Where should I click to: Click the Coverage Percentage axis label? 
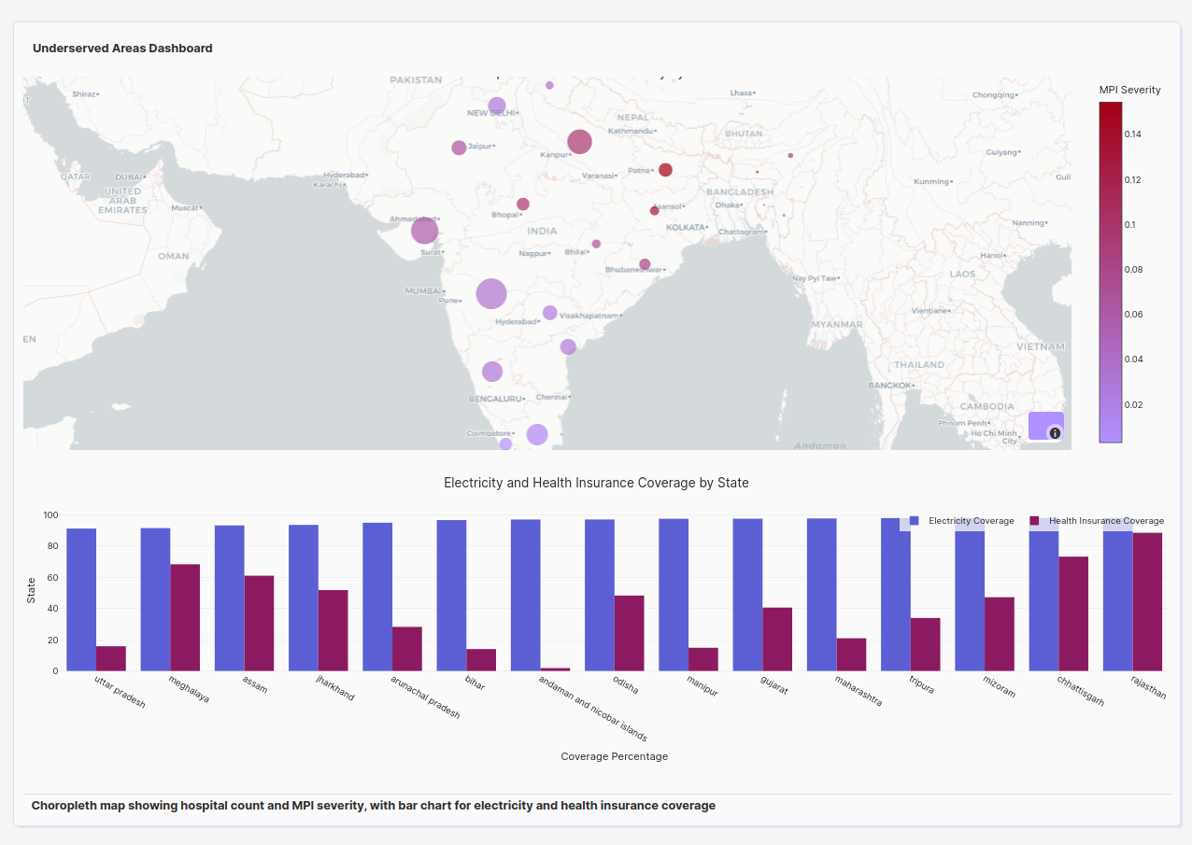tap(614, 756)
